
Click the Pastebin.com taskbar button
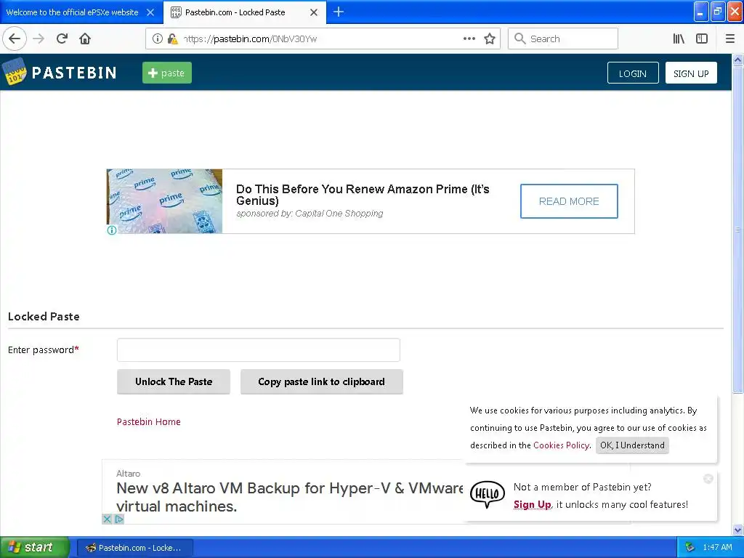[134, 548]
